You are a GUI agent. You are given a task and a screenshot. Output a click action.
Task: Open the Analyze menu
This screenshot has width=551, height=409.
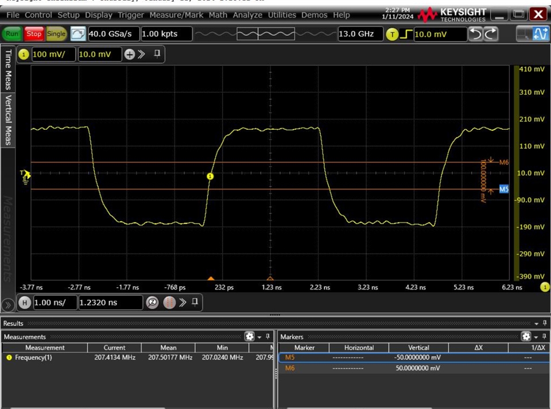[247, 15]
